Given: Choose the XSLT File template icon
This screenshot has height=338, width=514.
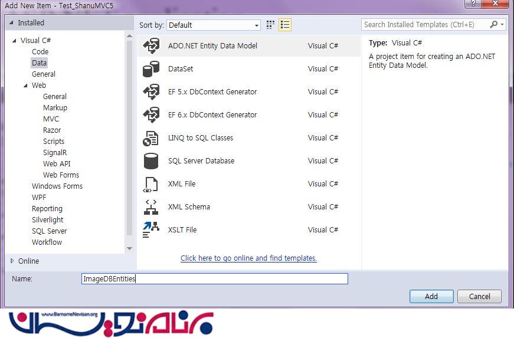Looking at the screenshot, I should (151, 230).
